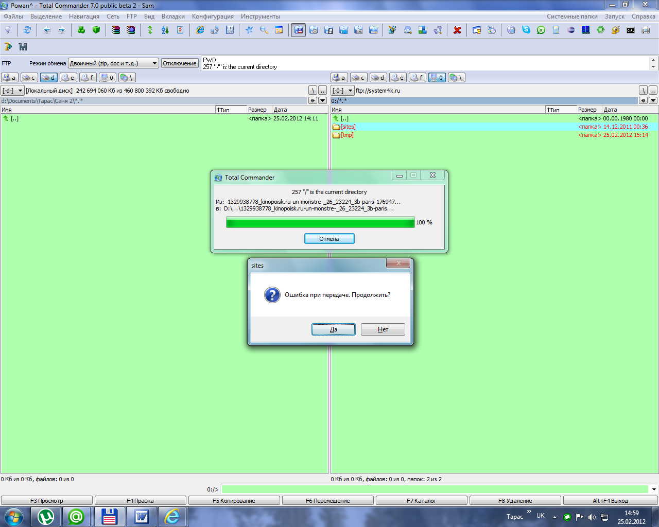Screen dimensions: 659x527
Task: Switch left panel to drive a
Action: point(9,78)
